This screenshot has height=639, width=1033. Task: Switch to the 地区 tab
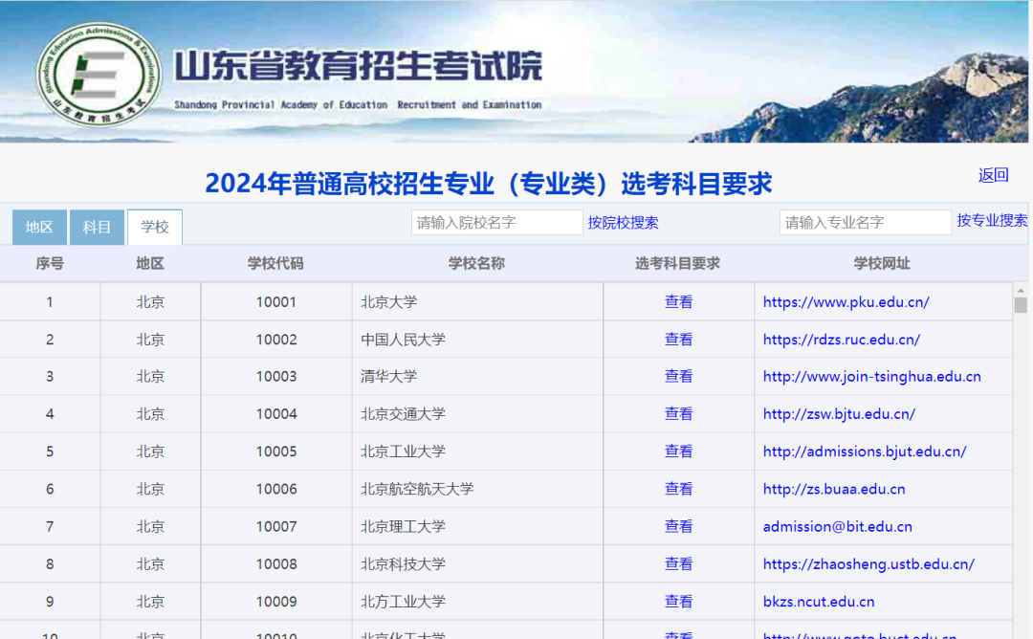[39, 228]
